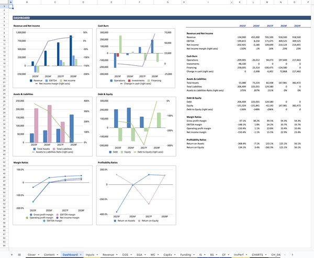
Task: Select the 2025F Revenue value cell
Action: [x=241, y=38]
